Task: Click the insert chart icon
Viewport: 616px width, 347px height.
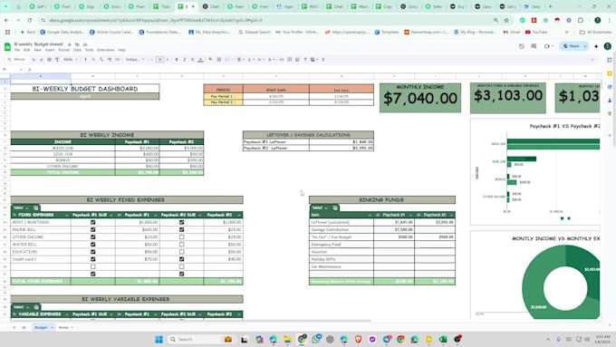Action: tap(297, 60)
